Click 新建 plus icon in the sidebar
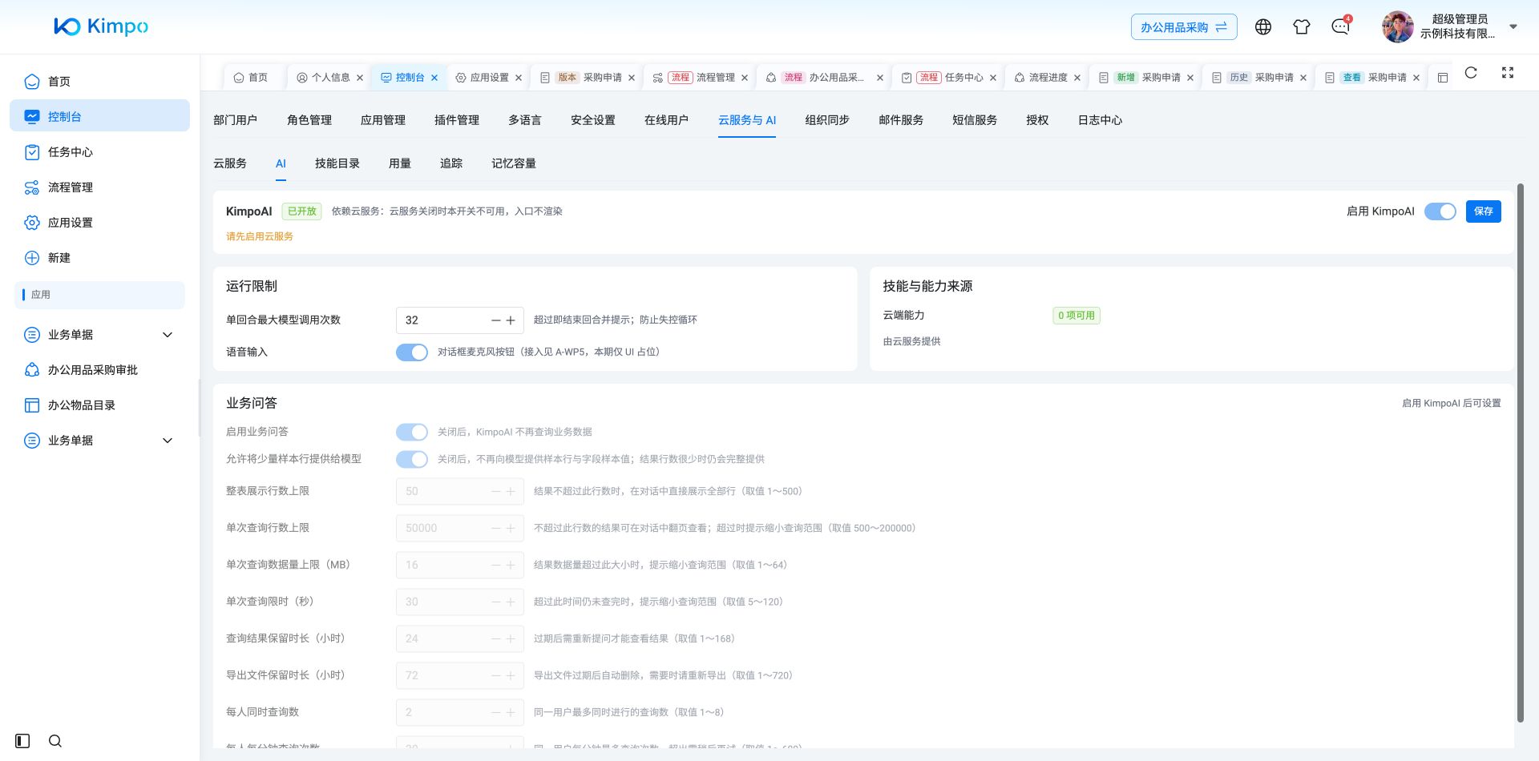 (x=32, y=258)
